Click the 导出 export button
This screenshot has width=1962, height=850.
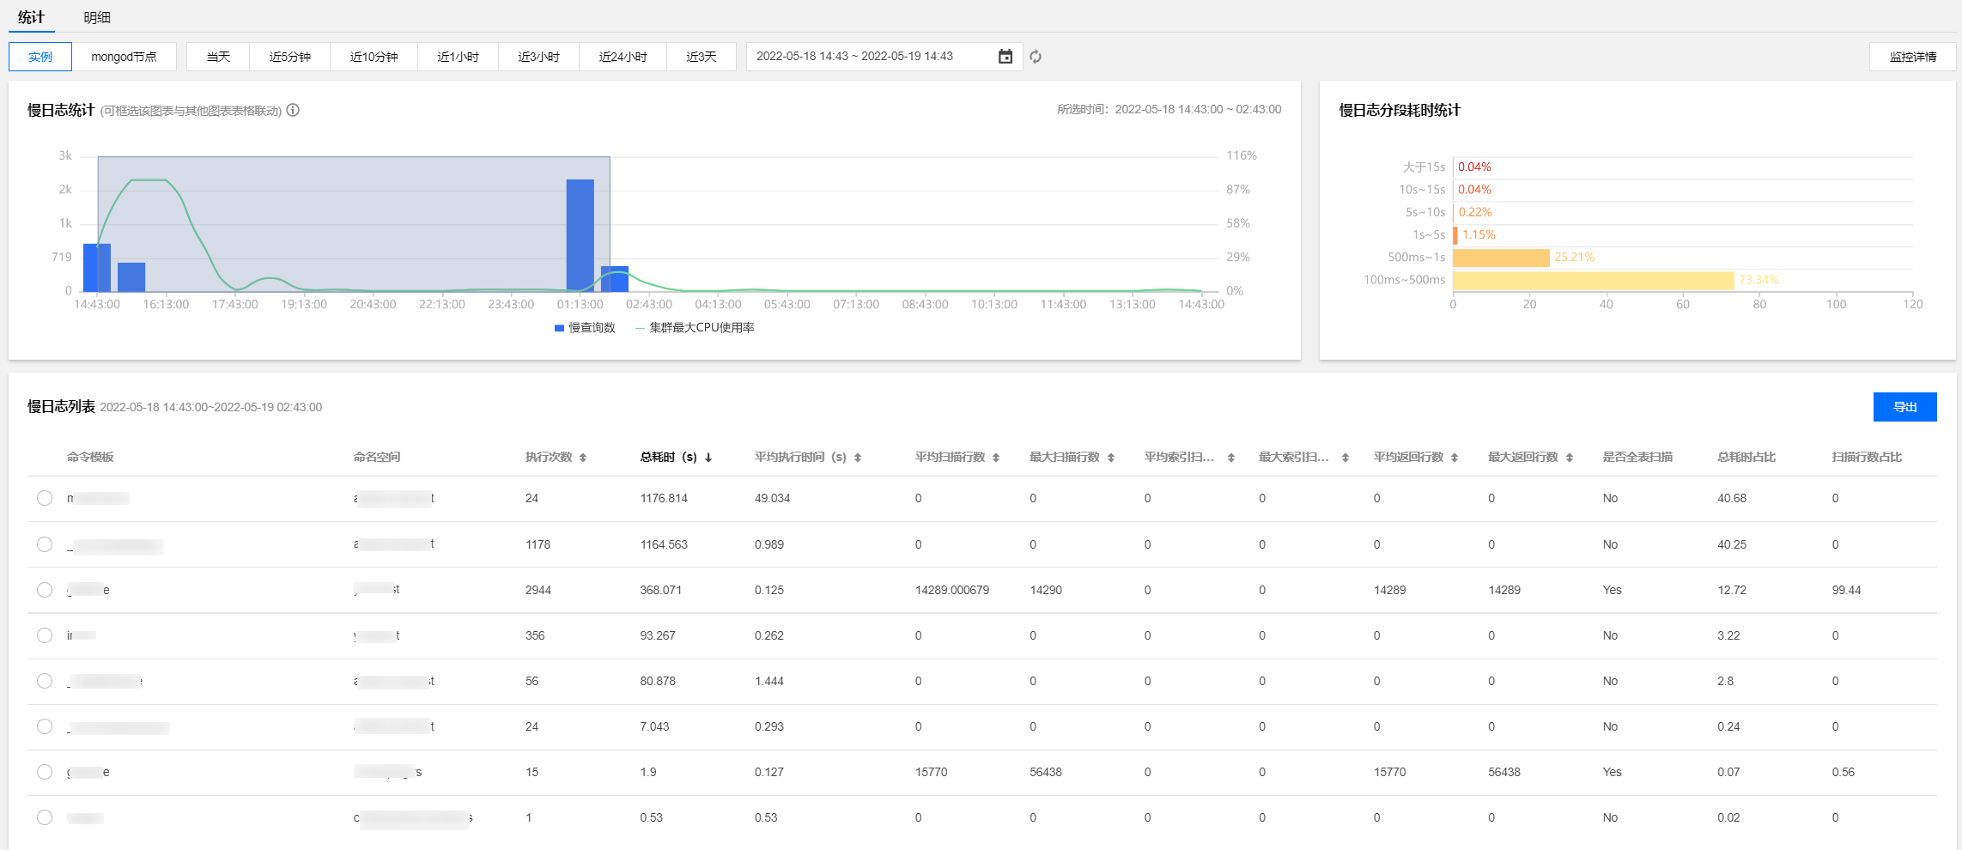point(1904,407)
